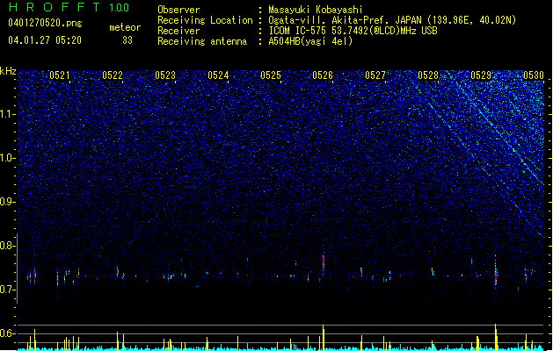Viewport: 553px width, 351px height.
Task: Click the 0521 time marker
Action: point(60,75)
